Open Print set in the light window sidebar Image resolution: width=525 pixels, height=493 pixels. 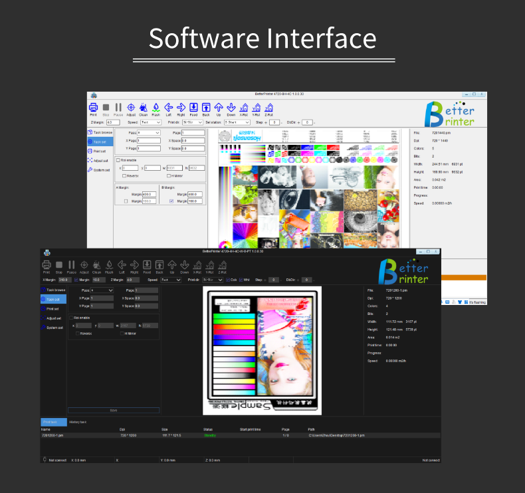(x=100, y=151)
